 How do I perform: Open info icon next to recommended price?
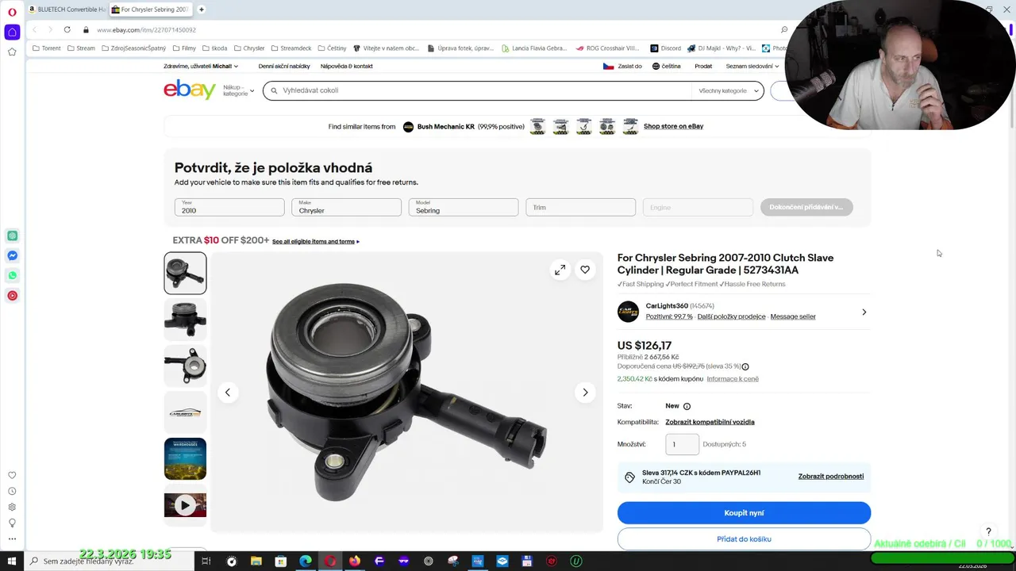pos(745,366)
